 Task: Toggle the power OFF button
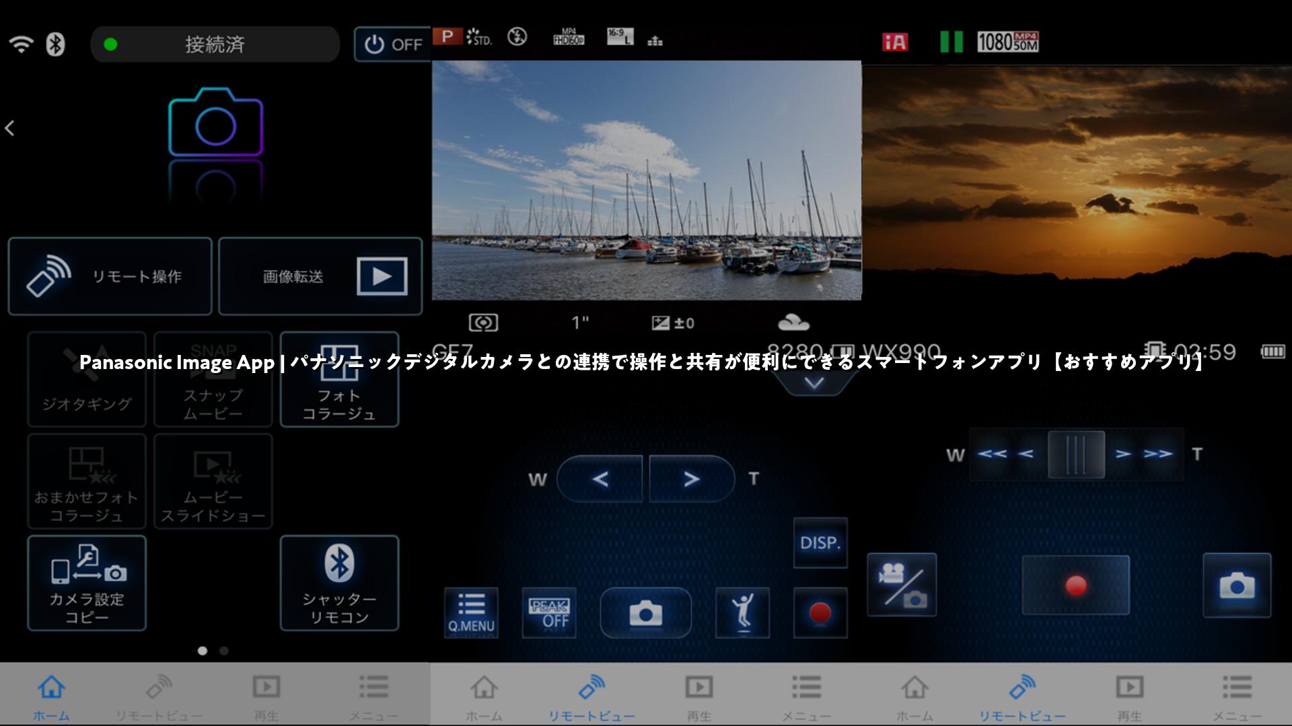393,44
